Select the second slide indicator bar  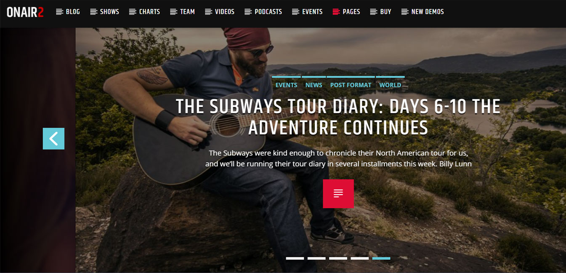316,258
